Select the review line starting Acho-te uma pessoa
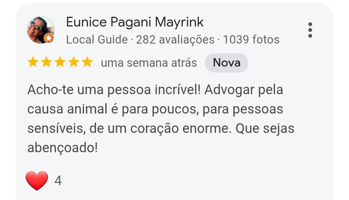This screenshot has width=349, height=200. 155,90
